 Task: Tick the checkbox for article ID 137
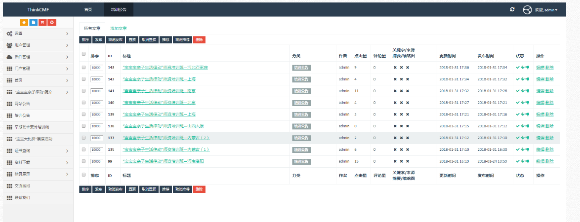point(83,138)
